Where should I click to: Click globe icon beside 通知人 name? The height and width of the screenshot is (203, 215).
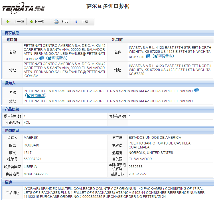click(x=196, y=90)
